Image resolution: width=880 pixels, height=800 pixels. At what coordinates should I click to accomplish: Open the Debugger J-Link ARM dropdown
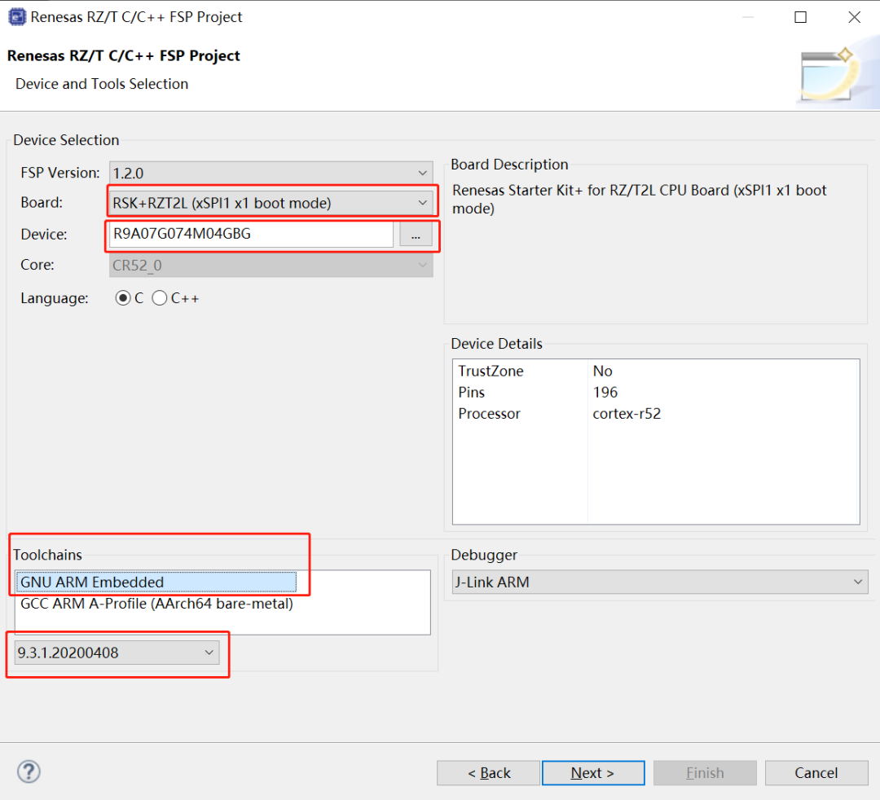tap(659, 582)
